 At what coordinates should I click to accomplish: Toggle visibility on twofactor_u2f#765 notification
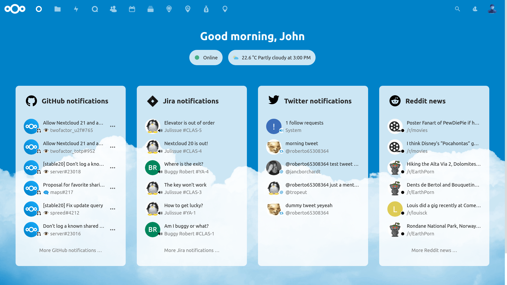tap(46, 130)
